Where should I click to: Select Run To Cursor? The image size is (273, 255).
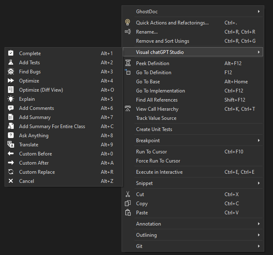coord(193,152)
